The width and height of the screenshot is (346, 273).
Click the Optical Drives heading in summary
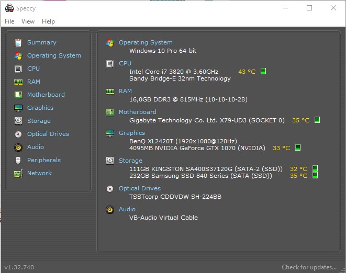coord(140,188)
